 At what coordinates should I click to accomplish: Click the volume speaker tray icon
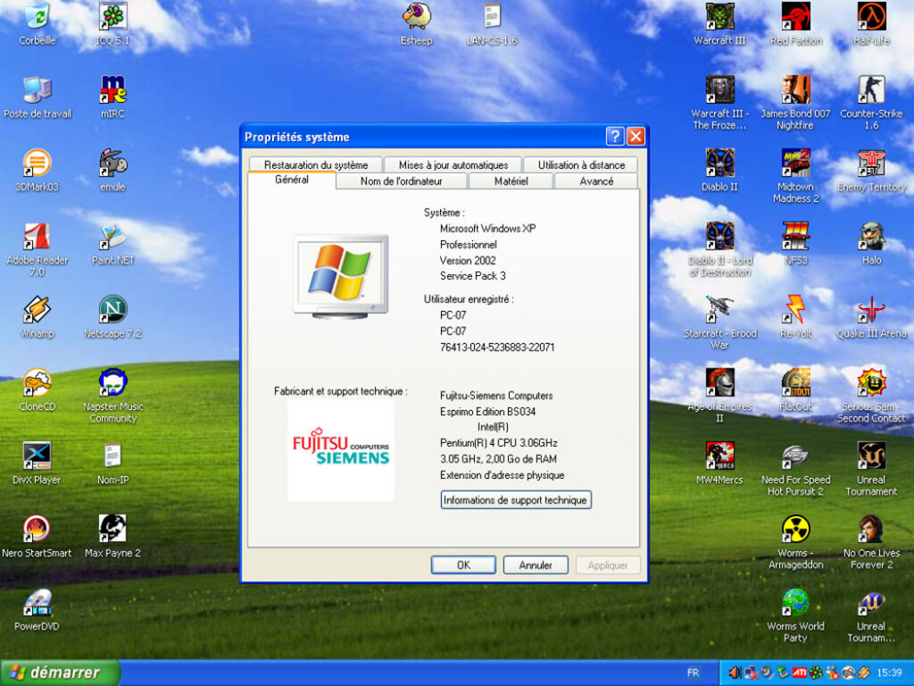(x=735, y=673)
